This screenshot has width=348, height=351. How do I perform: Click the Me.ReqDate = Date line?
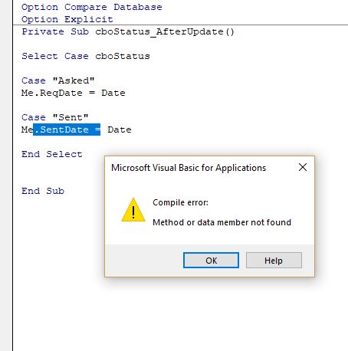tap(74, 93)
